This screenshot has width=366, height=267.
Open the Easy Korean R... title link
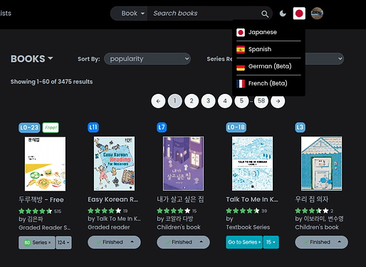click(x=113, y=199)
